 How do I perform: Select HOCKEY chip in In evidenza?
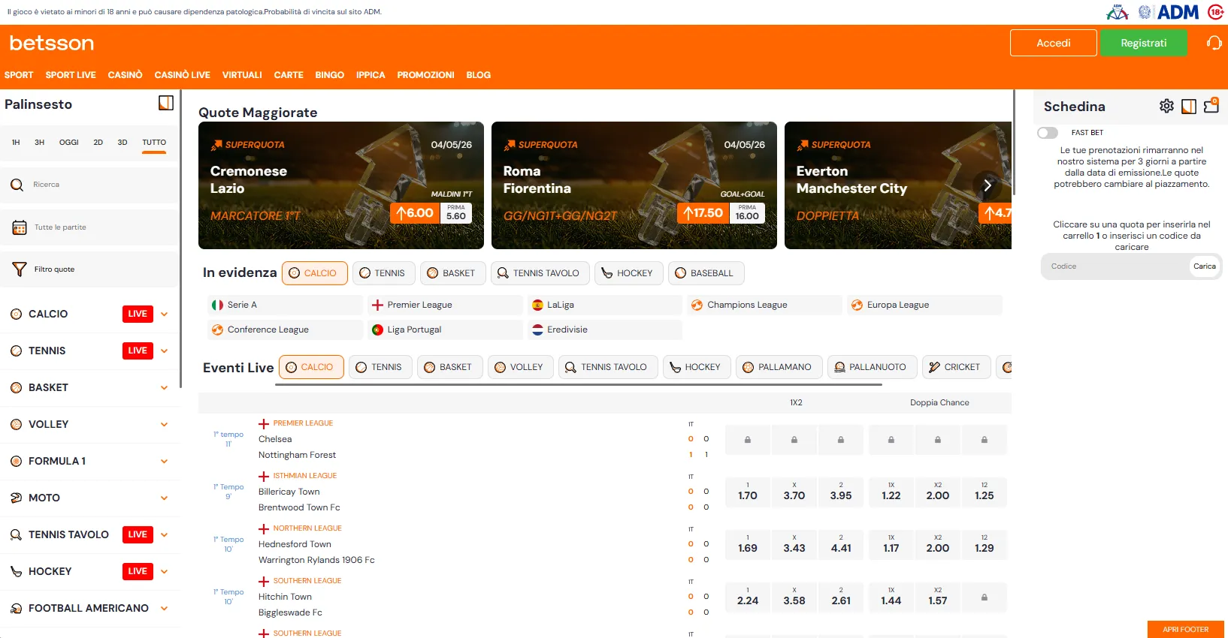click(628, 273)
